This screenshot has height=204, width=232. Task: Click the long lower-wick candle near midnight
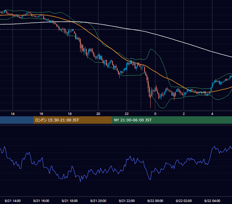(x=150, y=101)
